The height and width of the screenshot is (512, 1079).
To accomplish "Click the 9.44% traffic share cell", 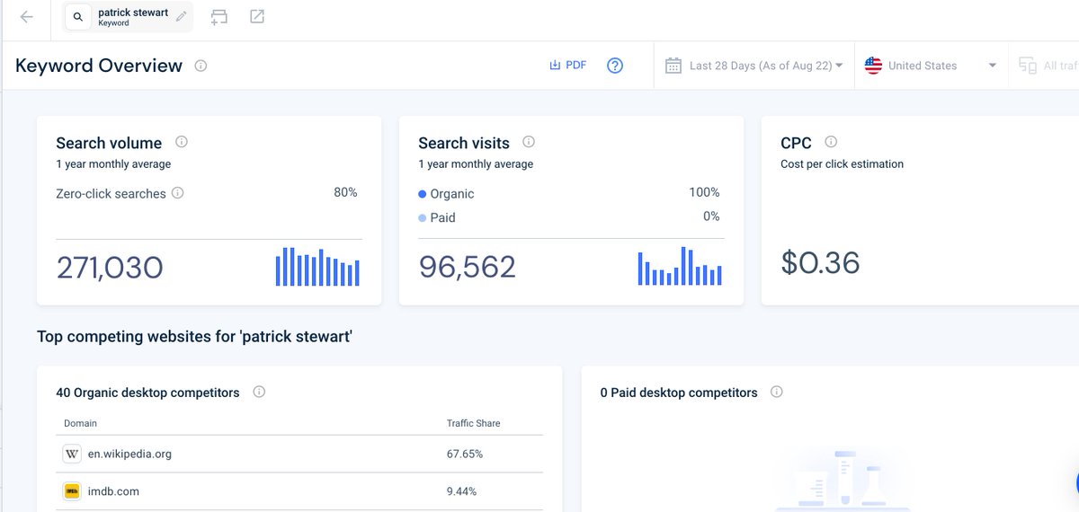I will [x=462, y=491].
